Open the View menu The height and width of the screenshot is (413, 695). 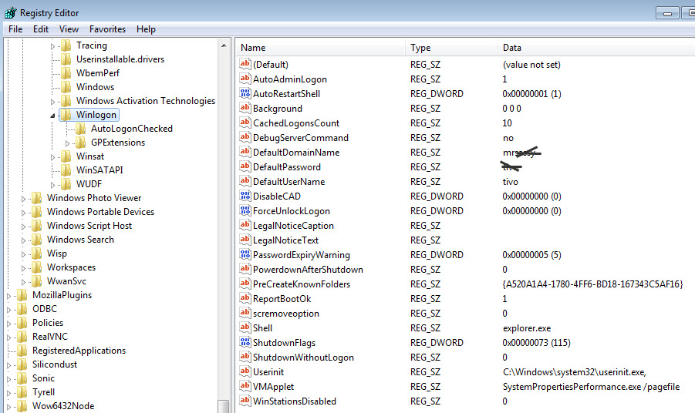point(69,29)
